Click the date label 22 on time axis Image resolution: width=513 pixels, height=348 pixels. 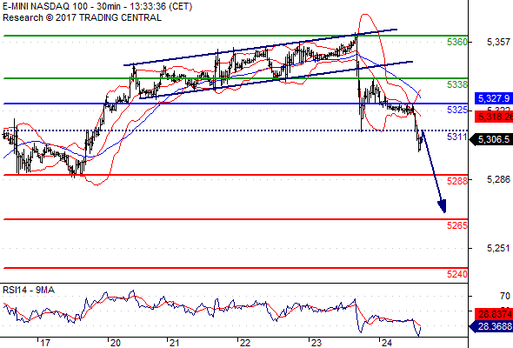click(x=244, y=343)
